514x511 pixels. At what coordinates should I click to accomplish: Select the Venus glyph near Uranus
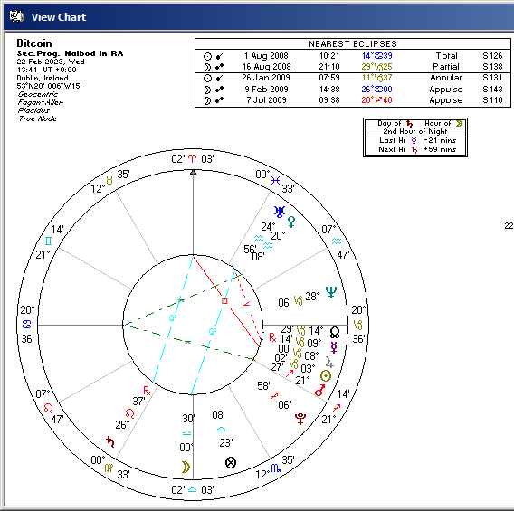point(291,222)
